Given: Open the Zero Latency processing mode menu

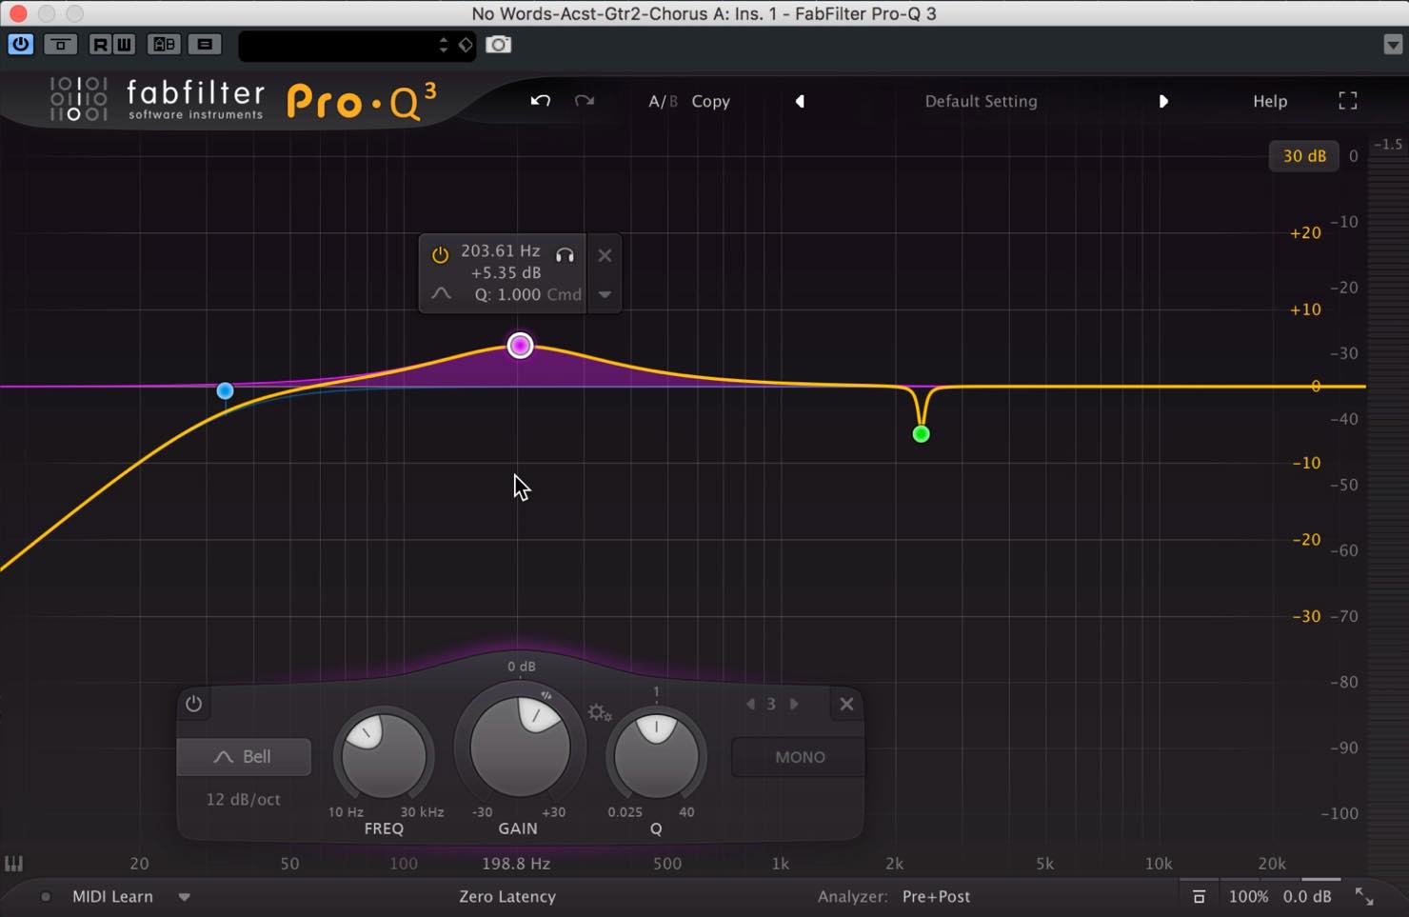Looking at the screenshot, I should [507, 896].
